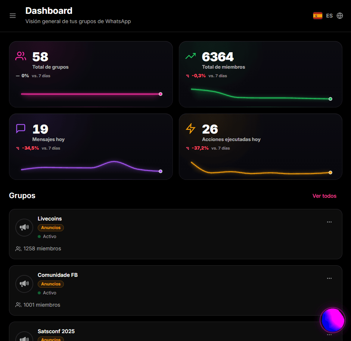Click the Mensajes hoy value 19
Screen dimensions: 351x341
[x=40, y=129]
